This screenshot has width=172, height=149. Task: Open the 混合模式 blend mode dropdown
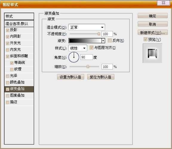(x=87, y=27)
